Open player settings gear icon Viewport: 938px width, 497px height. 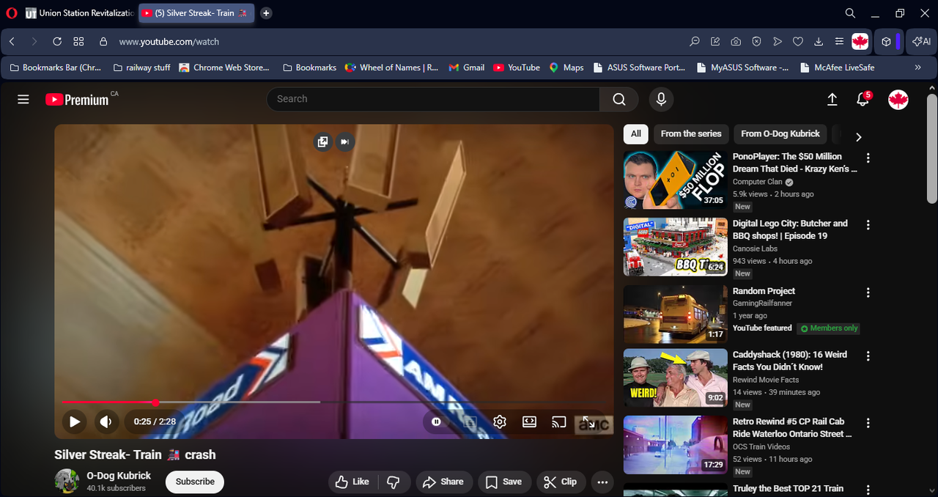point(500,421)
